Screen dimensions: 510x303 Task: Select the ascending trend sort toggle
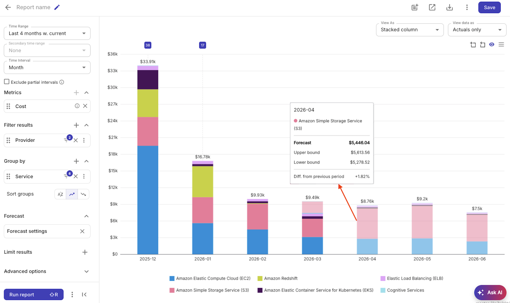[72, 194]
